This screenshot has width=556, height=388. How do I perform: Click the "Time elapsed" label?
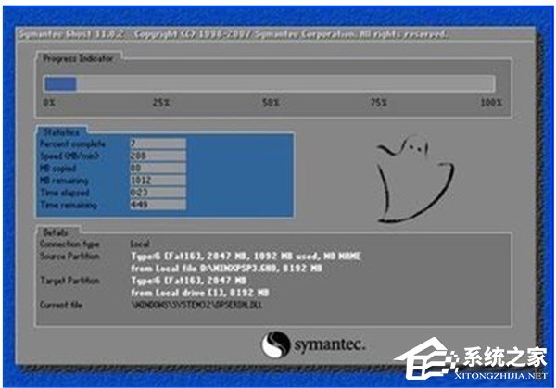click(x=65, y=193)
